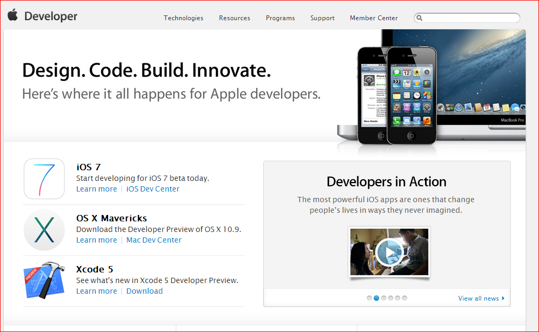Select the fifth carousel dot
The height and width of the screenshot is (332, 539).
tap(397, 298)
